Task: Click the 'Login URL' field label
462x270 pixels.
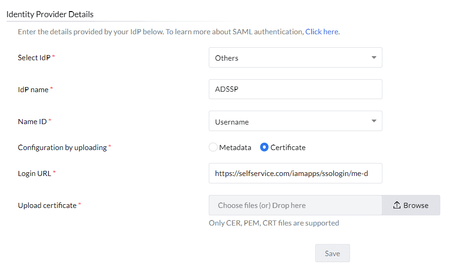Action: click(x=35, y=173)
